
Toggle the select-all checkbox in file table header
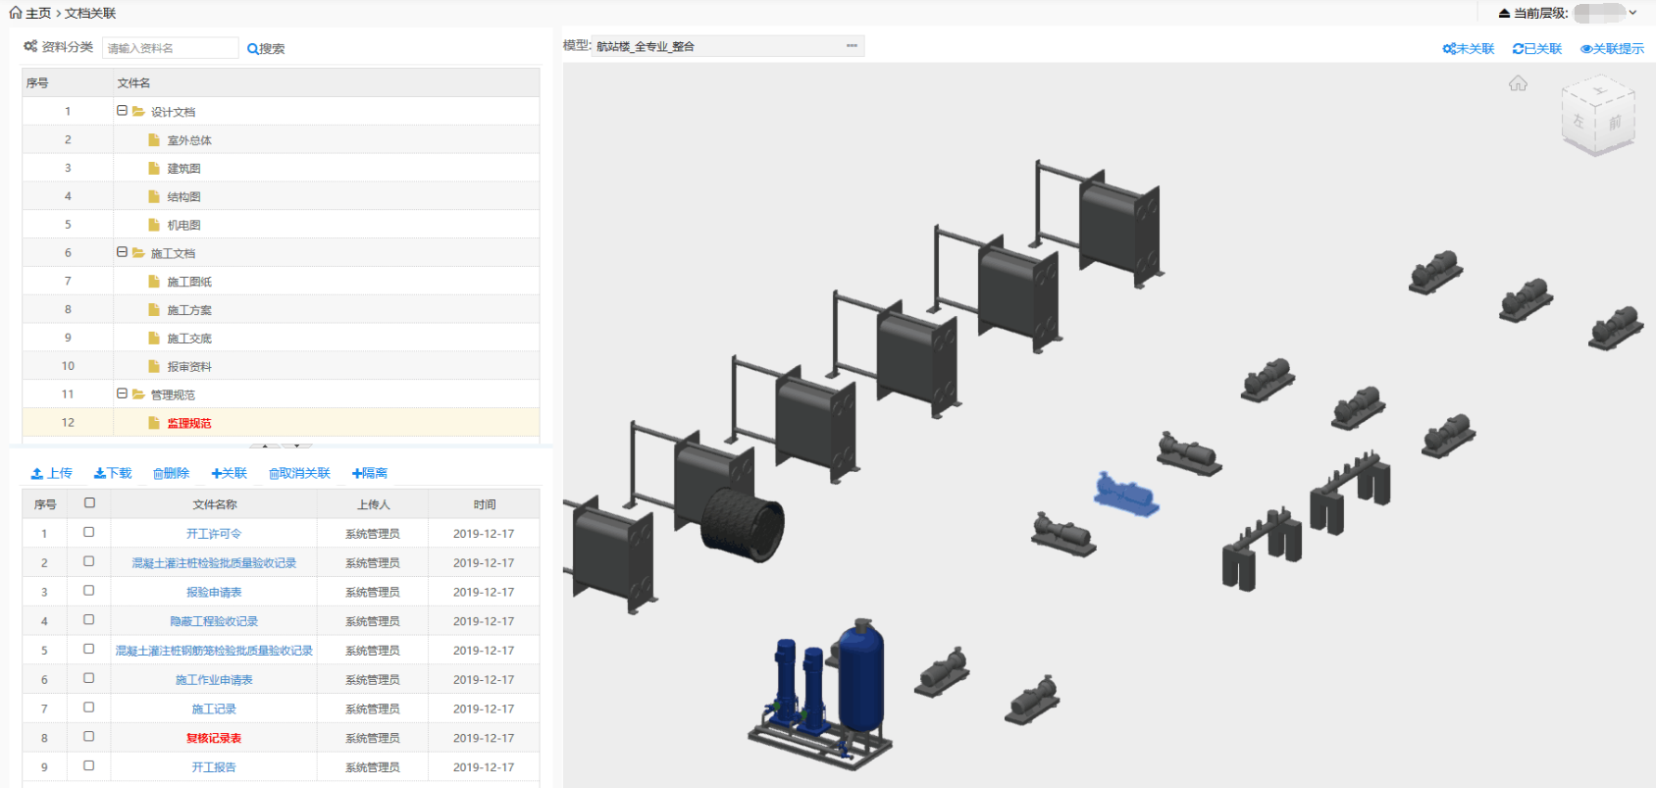click(89, 503)
